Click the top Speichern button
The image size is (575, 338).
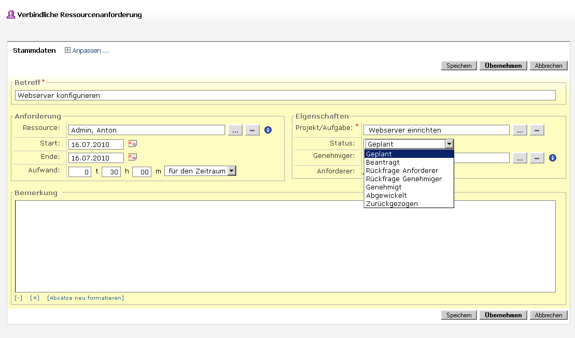[459, 66]
